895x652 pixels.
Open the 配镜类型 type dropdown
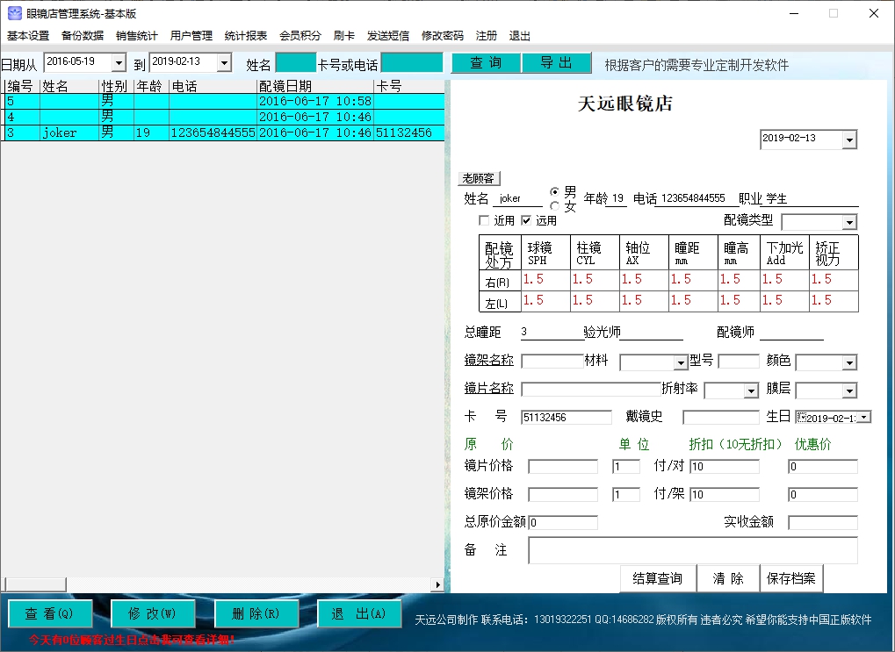(x=848, y=221)
